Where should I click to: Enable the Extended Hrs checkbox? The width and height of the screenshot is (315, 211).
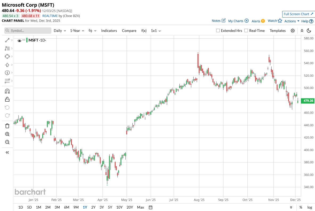coord(218,31)
